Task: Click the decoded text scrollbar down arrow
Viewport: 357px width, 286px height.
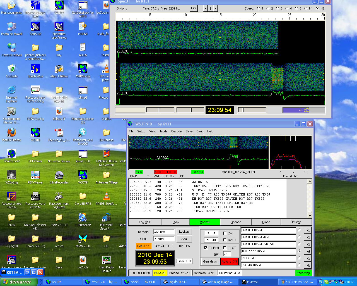Action: click(x=310, y=216)
